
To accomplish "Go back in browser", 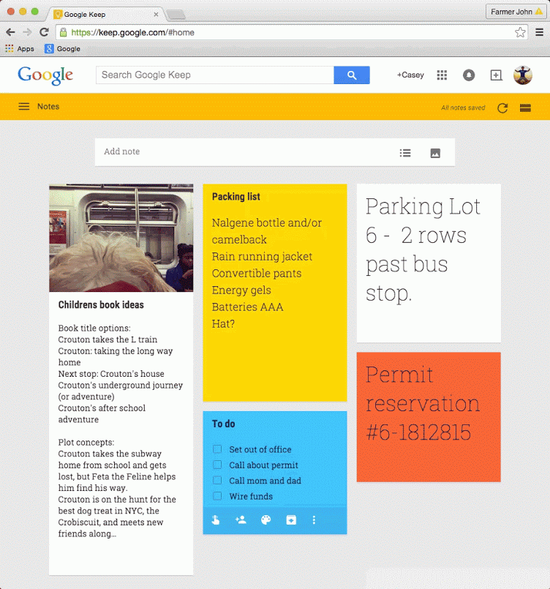I will coord(10,32).
